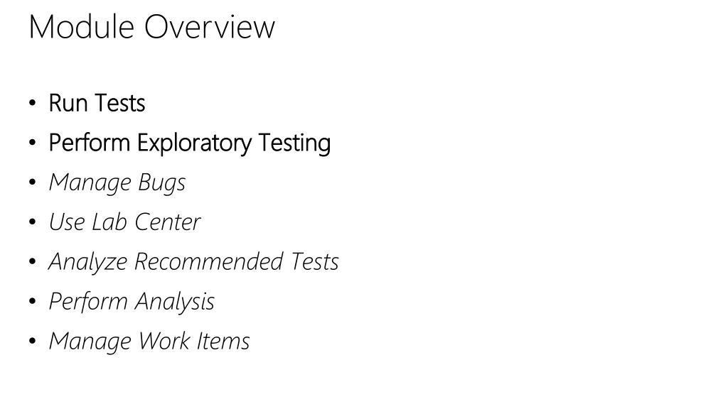Select the Run Tests bullet text
This screenshot has height=409, width=728.
(x=97, y=103)
